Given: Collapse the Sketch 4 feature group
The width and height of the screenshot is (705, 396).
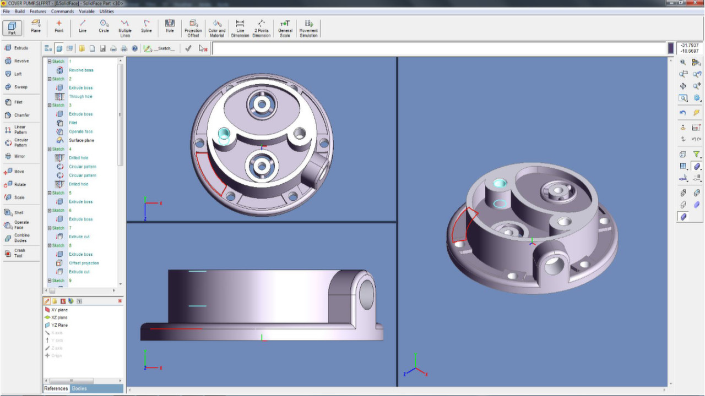Looking at the screenshot, I should 48,148.
